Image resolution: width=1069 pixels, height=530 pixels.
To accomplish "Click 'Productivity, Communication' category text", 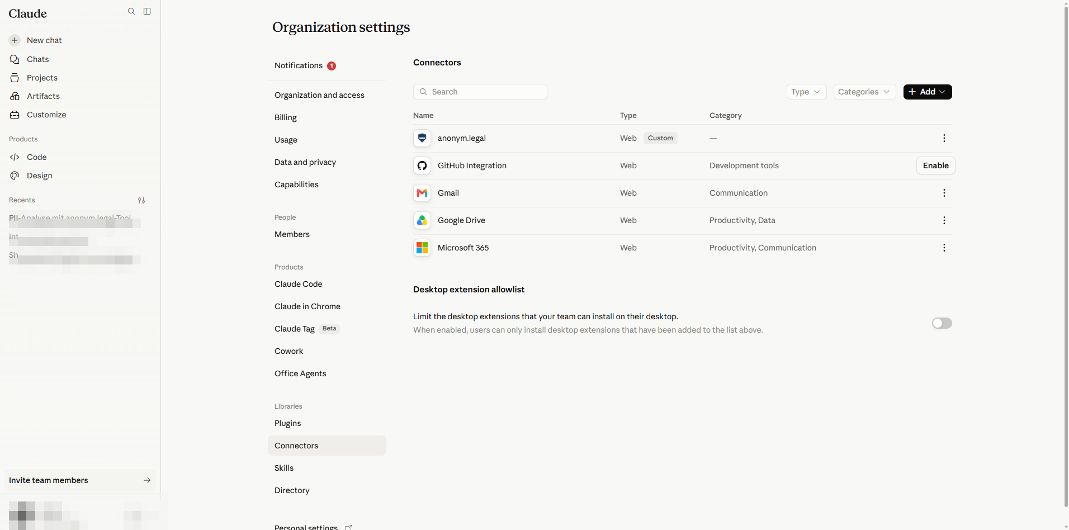I will (763, 248).
